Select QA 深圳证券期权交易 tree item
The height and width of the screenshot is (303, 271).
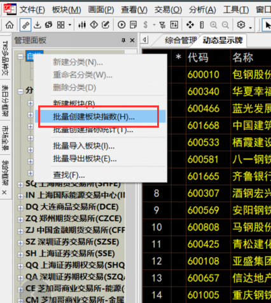pyautogui.click(x=75, y=277)
